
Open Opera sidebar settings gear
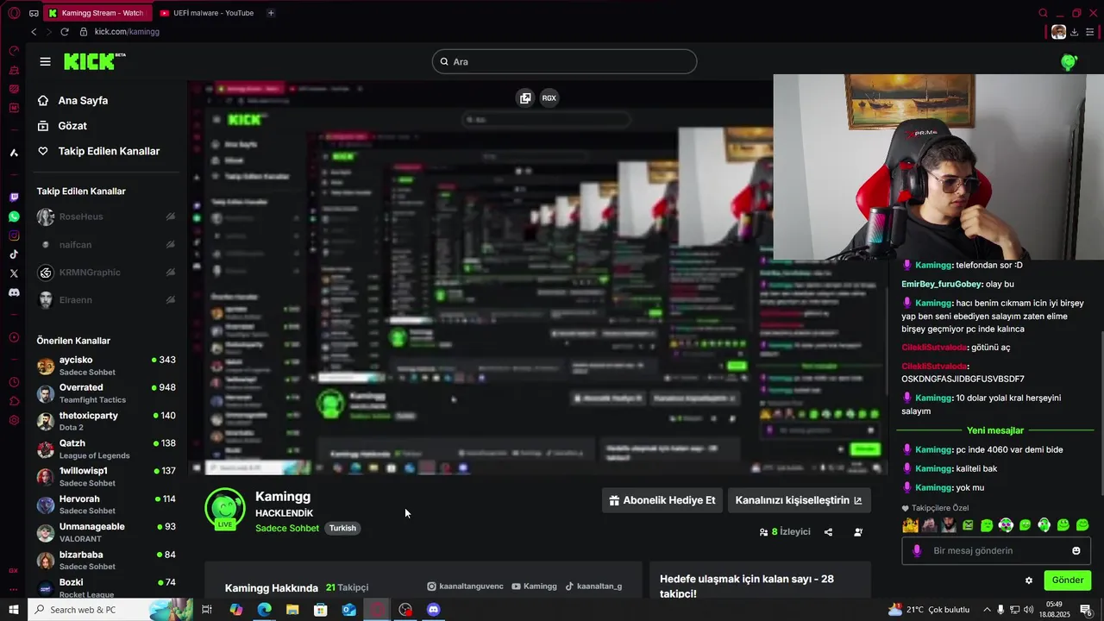pyautogui.click(x=14, y=420)
